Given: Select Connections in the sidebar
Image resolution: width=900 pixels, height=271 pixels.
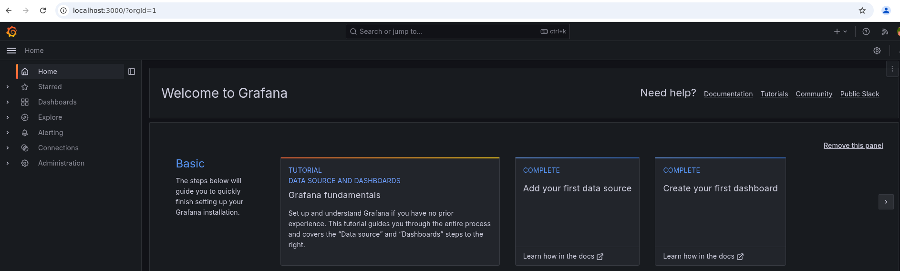Looking at the screenshot, I should tap(58, 148).
